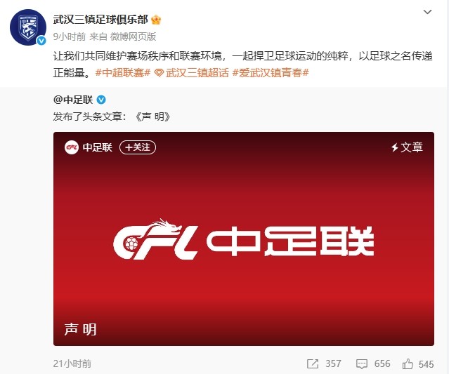Click the CFL round logo in the article card

click(72, 147)
